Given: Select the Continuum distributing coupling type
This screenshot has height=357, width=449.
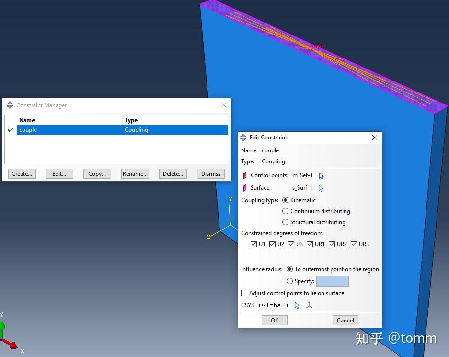Looking at the screenshot, I should [x=285, y=211].
